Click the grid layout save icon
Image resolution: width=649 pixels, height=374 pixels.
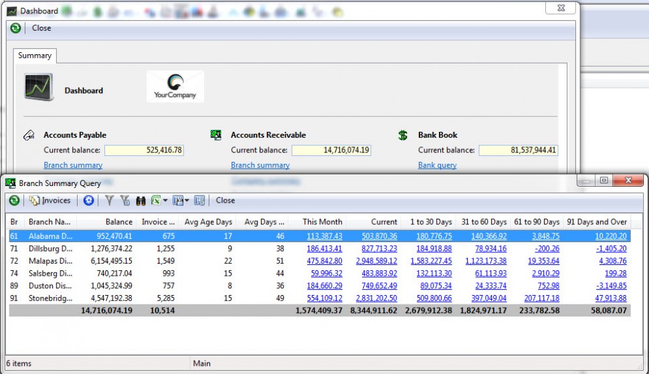coord(178,200)
